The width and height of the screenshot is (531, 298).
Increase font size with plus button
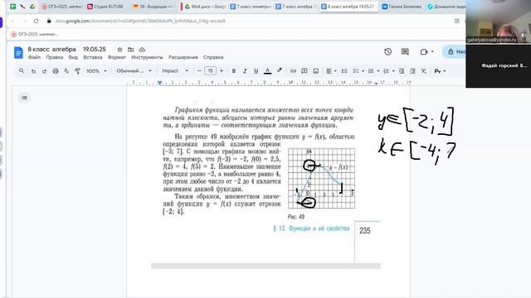click(x=222, y=71)
